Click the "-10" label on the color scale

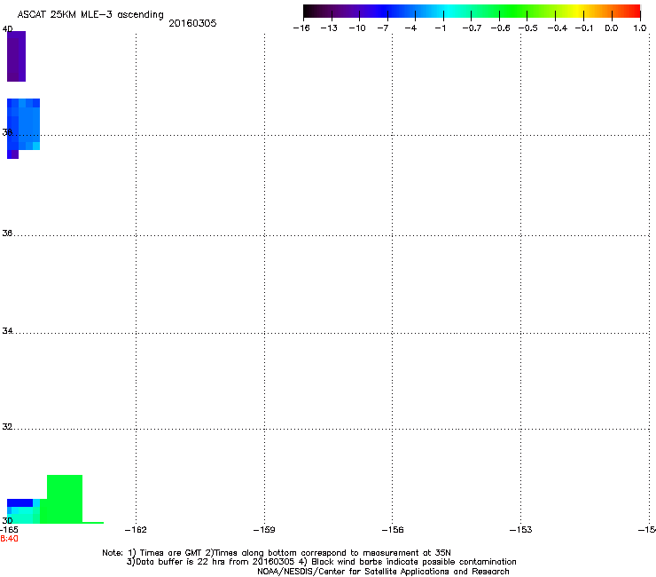coord(357,28)
